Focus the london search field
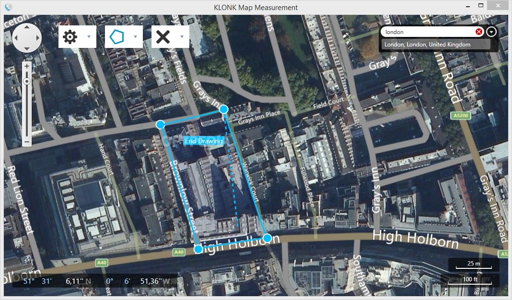This screenshot has height=300, width=512. (x=429, y=32)
